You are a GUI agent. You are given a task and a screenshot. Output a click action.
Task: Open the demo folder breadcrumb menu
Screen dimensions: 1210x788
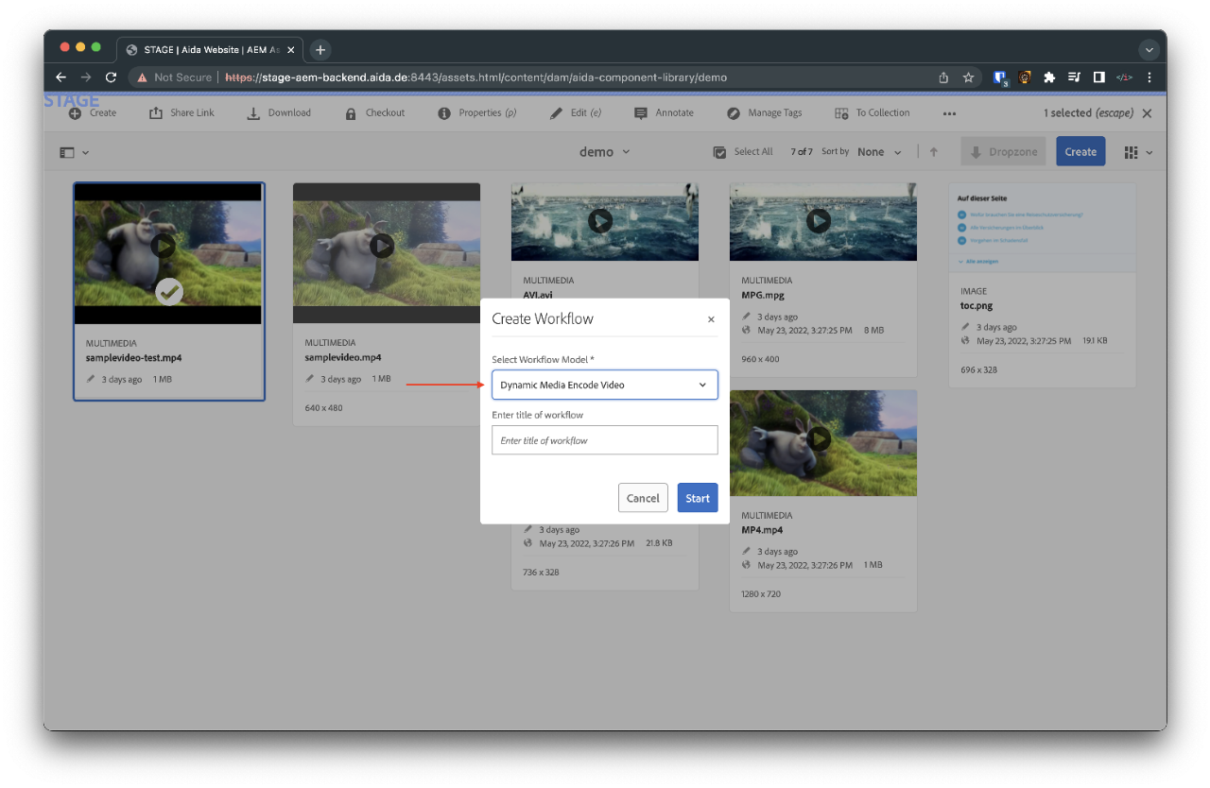coord(604,150)
